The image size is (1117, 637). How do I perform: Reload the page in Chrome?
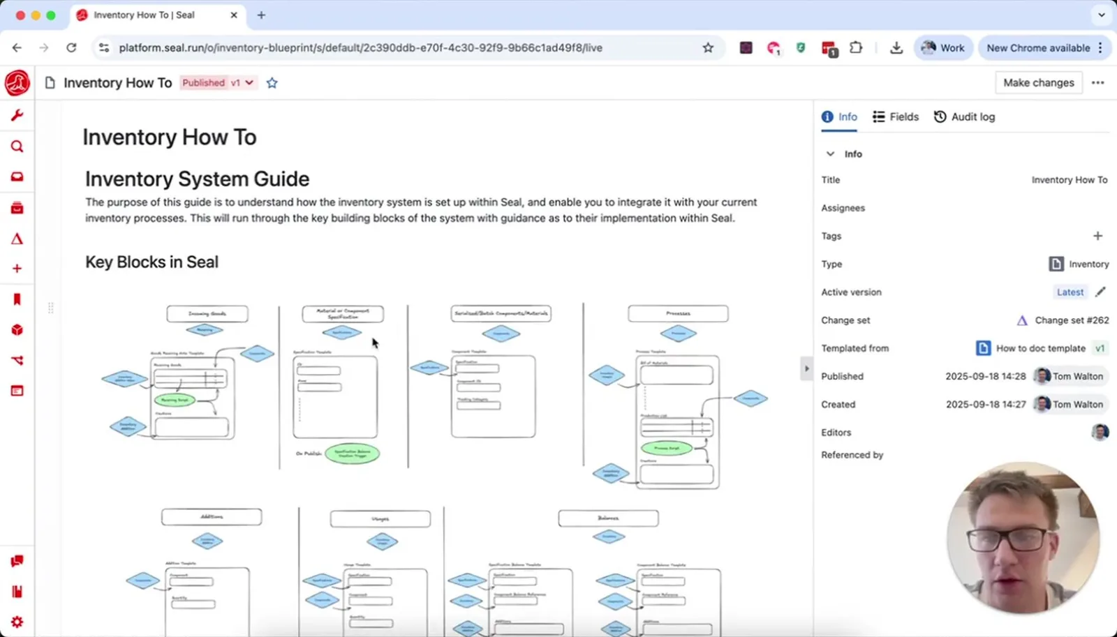(x=71, y=47)
